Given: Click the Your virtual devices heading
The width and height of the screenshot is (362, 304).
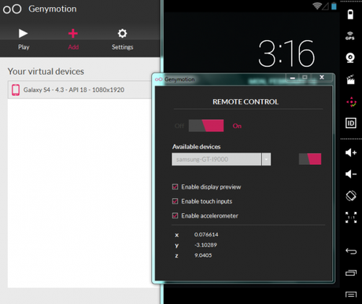Looking at the screenshot, I should point(46,71).
